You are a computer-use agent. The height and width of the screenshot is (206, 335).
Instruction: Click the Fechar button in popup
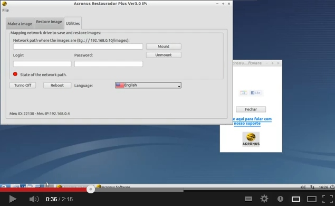point(251,109)
